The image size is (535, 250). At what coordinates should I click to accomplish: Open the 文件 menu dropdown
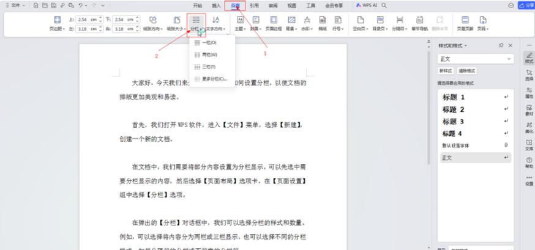(16, 6)
